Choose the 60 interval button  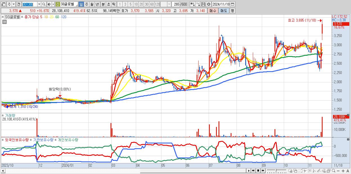[152, 4]
